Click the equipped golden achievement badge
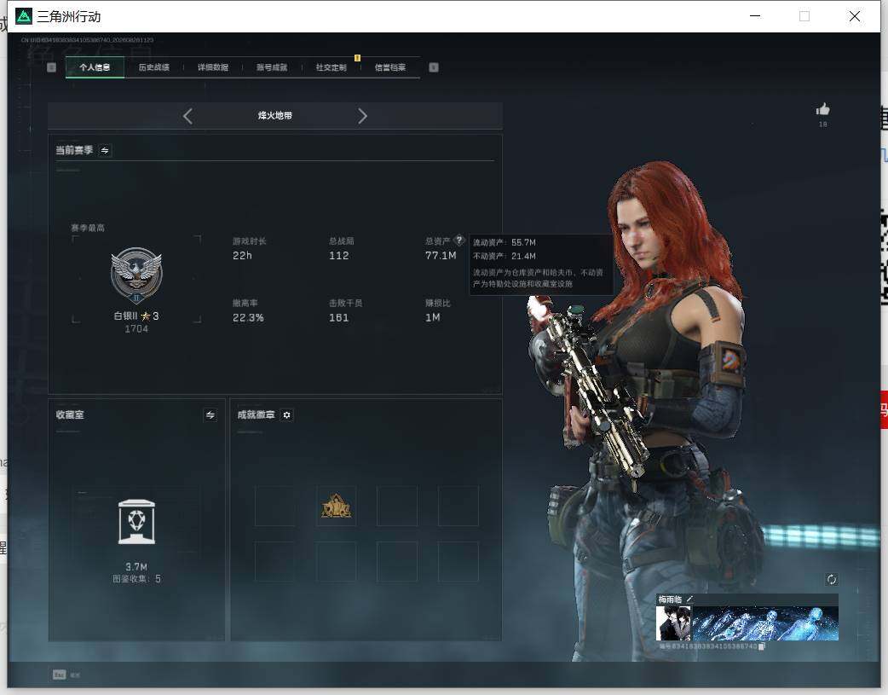 pos(337,506)
